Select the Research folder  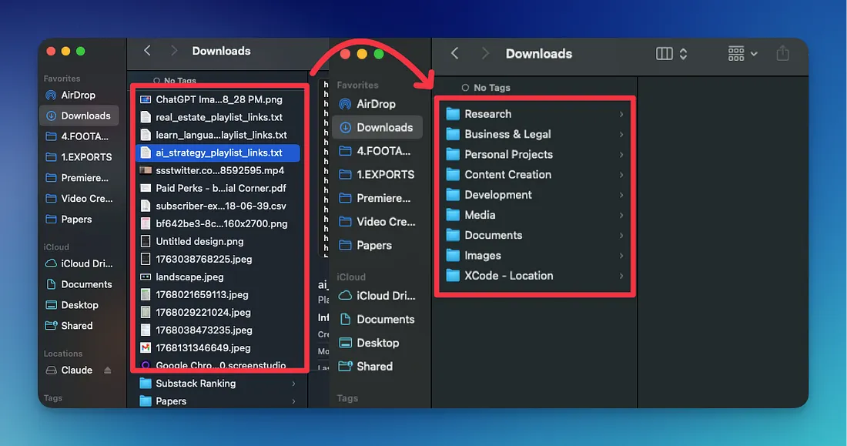pyautogui.click(x=487, y=114)
